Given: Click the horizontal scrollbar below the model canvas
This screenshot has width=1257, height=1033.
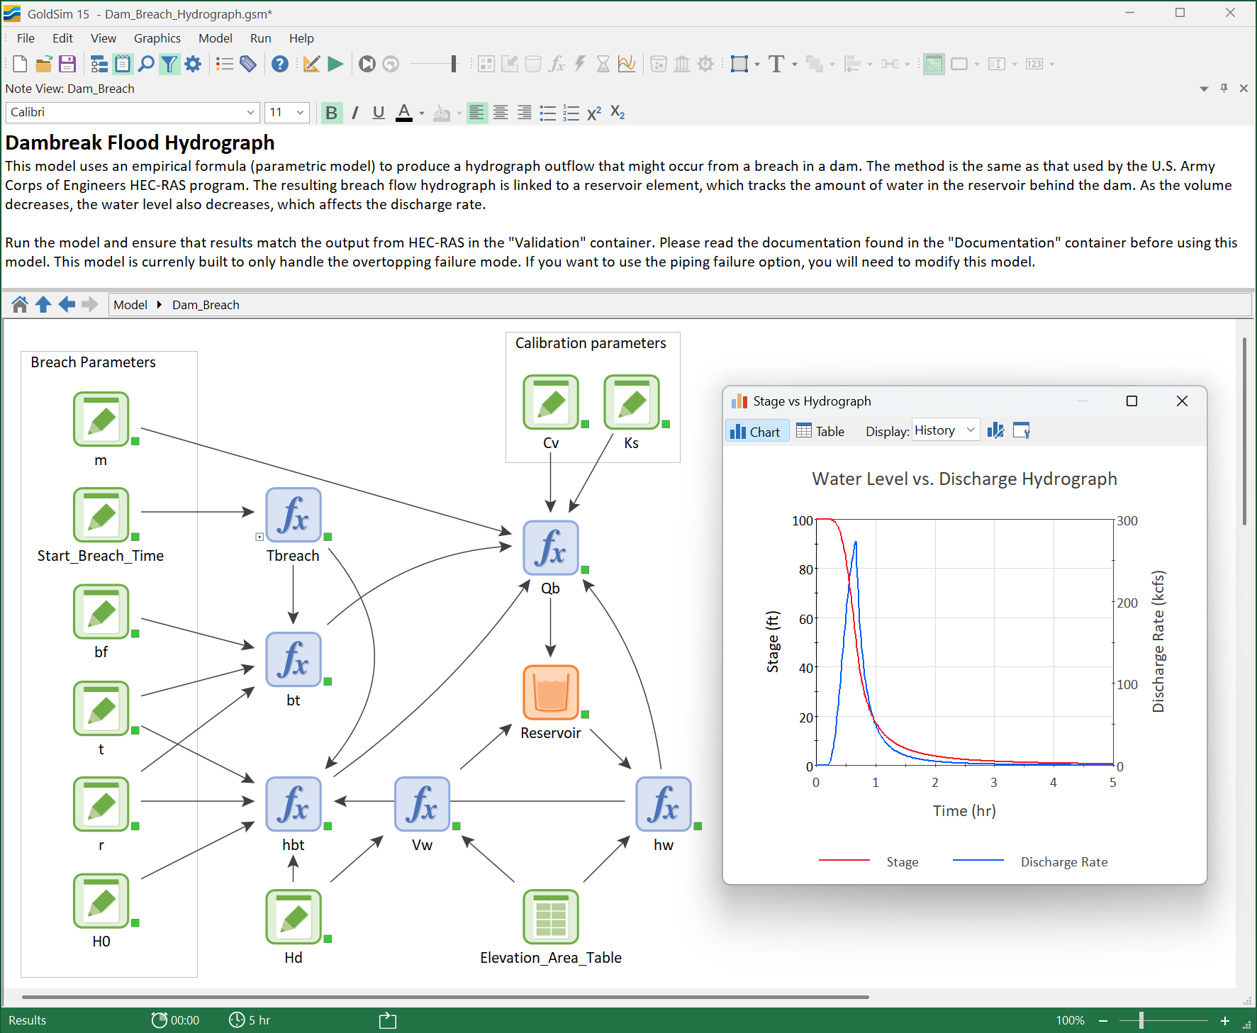Looking at the screenshot, I should pos(445,997).
